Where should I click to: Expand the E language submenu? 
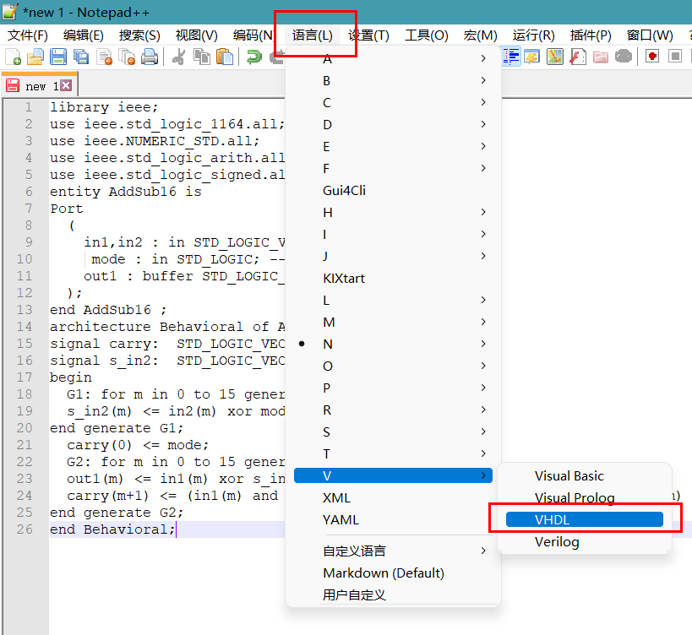(x=393, y=146)
